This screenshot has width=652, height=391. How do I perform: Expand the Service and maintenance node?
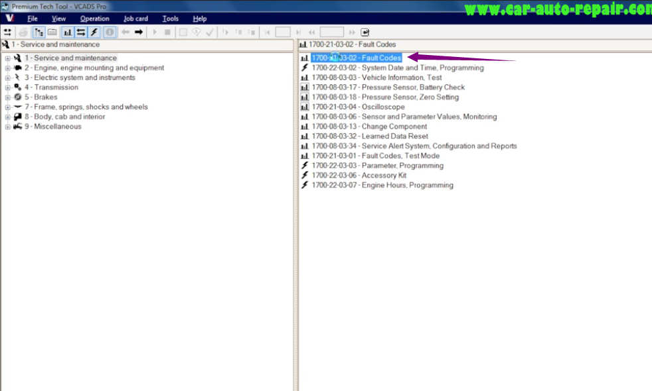7,58
